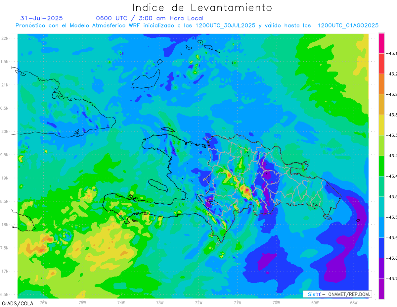397x307 pixels.
Task: Select the violet swatch in color bar
Action: click(381, 269)
